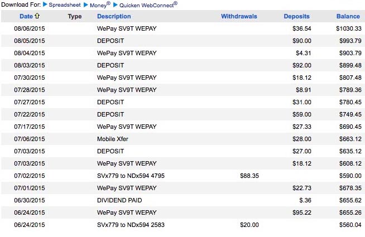
Task: Click the arrow before Quicken WebConnect
Action: (x=115, y=4)
